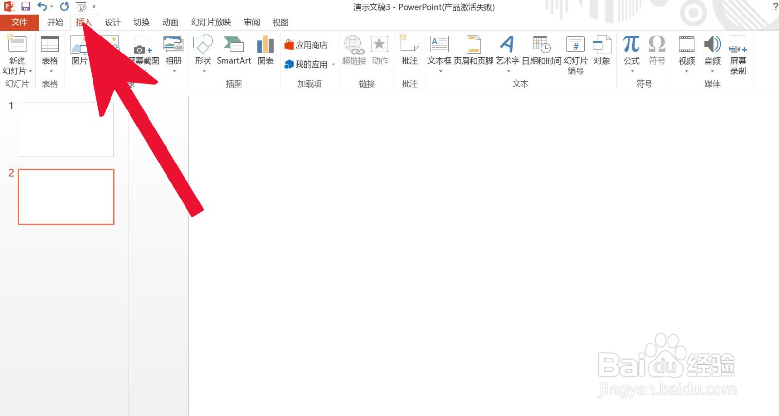Open the 文件 (File) tab
779x416 pixels.
[x=19, y=22]
